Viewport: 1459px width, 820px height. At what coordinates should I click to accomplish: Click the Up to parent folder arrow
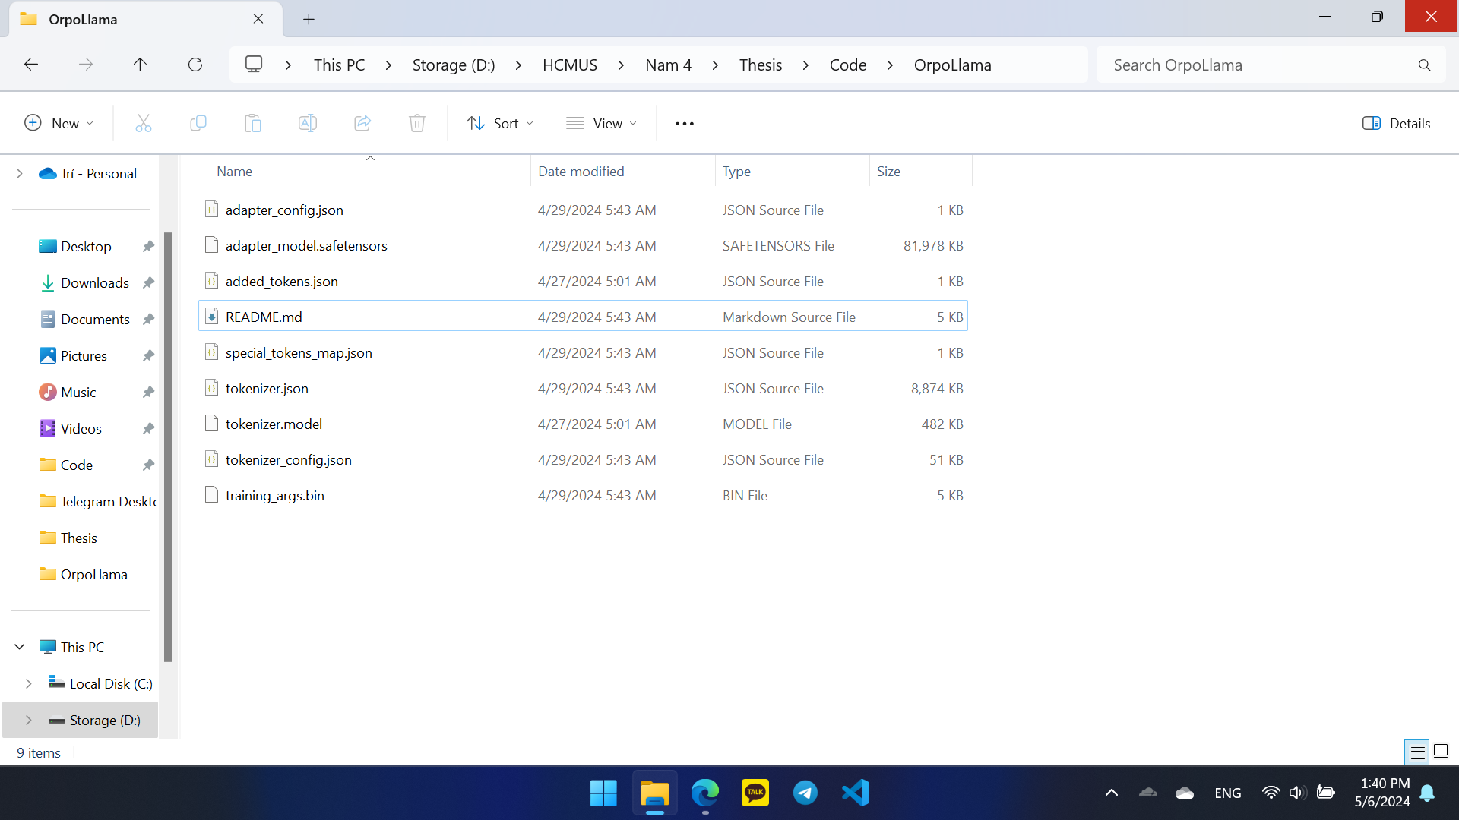[x=140, y=65]
